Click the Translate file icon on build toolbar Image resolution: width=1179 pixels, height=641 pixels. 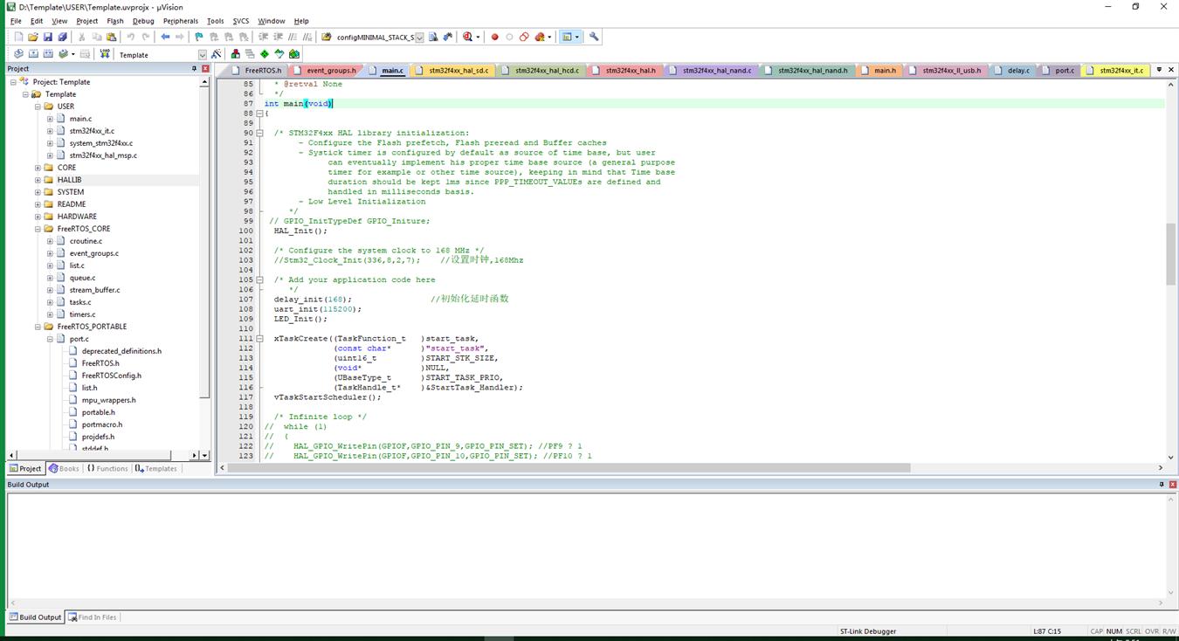pyautogui.click(x=18, y=54)
